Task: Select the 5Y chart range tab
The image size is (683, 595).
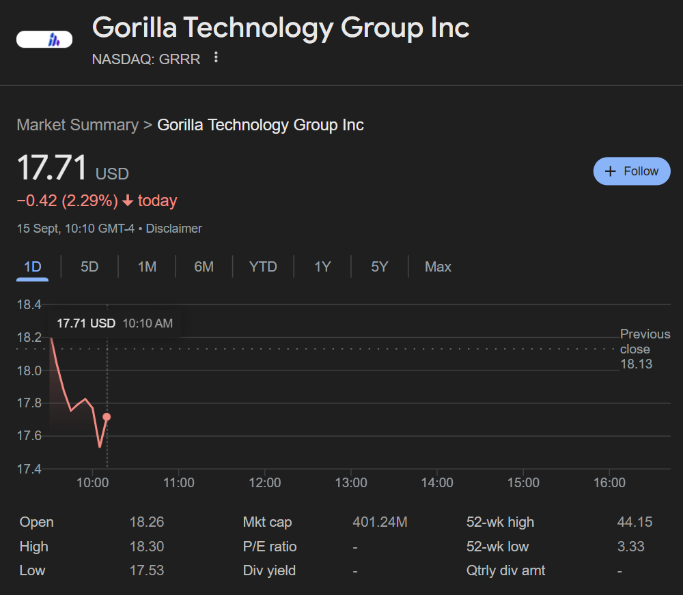Action: (x=379, y=267)
